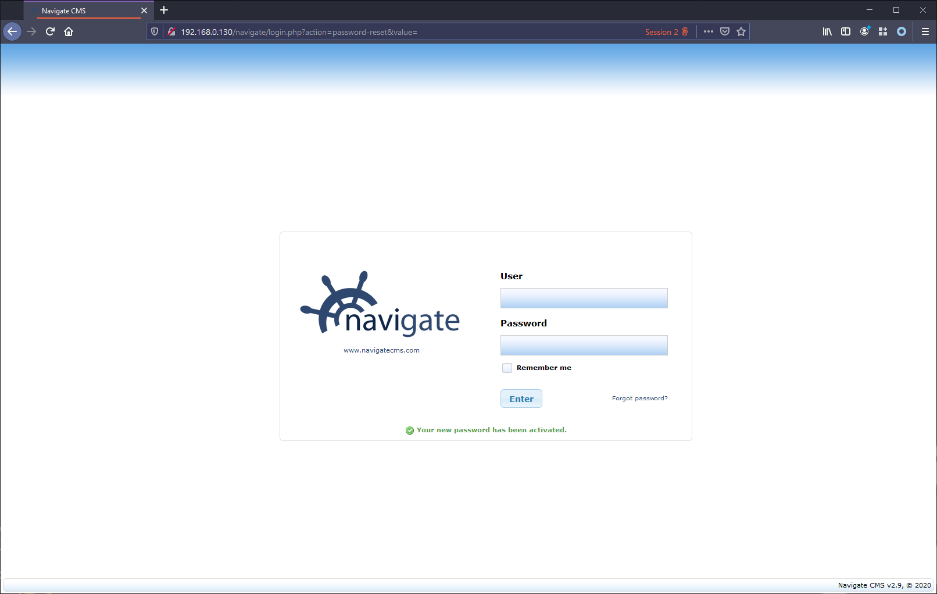Minimize the browser window

coord(870,10)
